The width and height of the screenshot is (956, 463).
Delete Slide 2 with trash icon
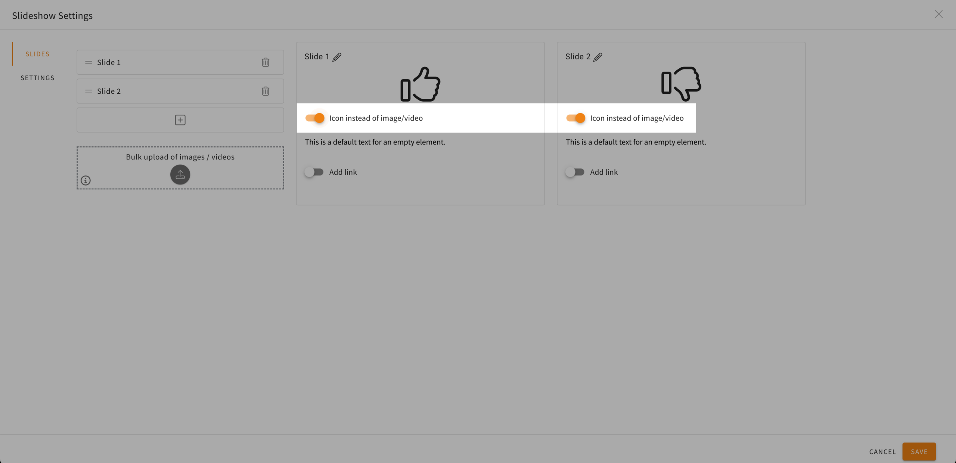click(x=266, y=91)
